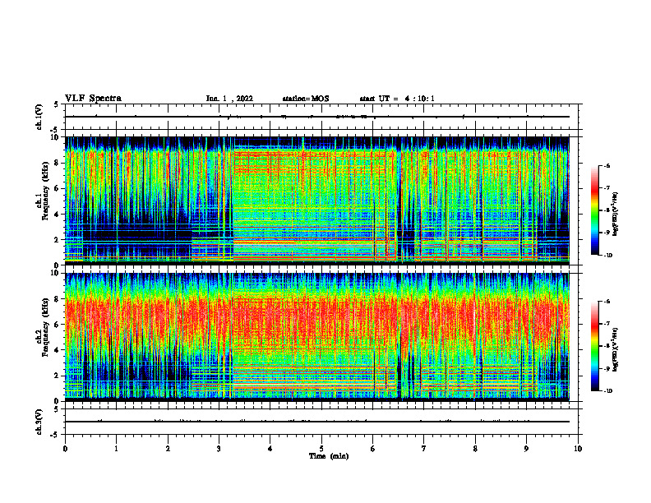This screenshot has height=503, width=651.
Task: Click the "-5" tick on ch.3(V) axis
Action: click(55, 435)
